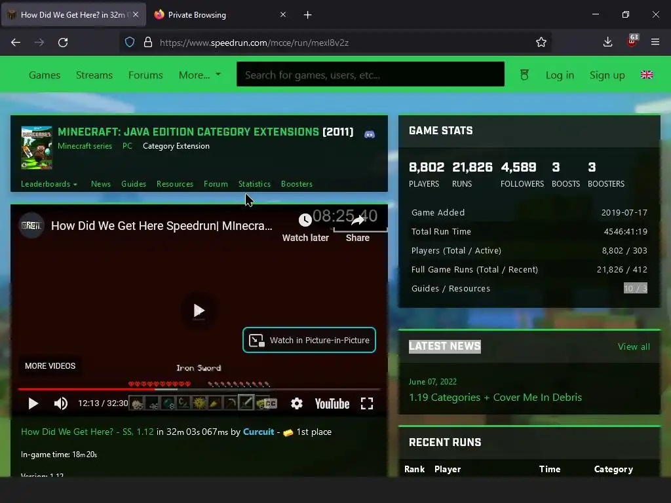Open the Boosters tab
The height and width of the screenshot is (503, 671).
297,184
